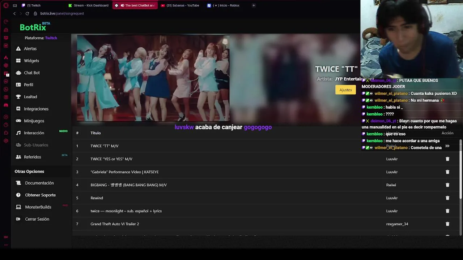
Task: Open the MonsterBuilds link
Action: pos(38,207)
